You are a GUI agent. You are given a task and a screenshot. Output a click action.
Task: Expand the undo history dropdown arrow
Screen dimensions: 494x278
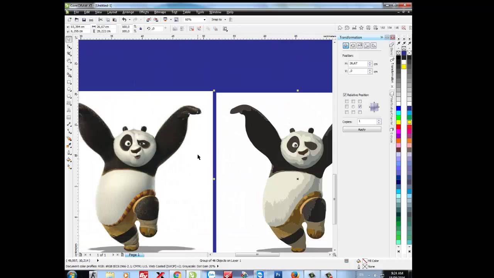pos(129,20)
